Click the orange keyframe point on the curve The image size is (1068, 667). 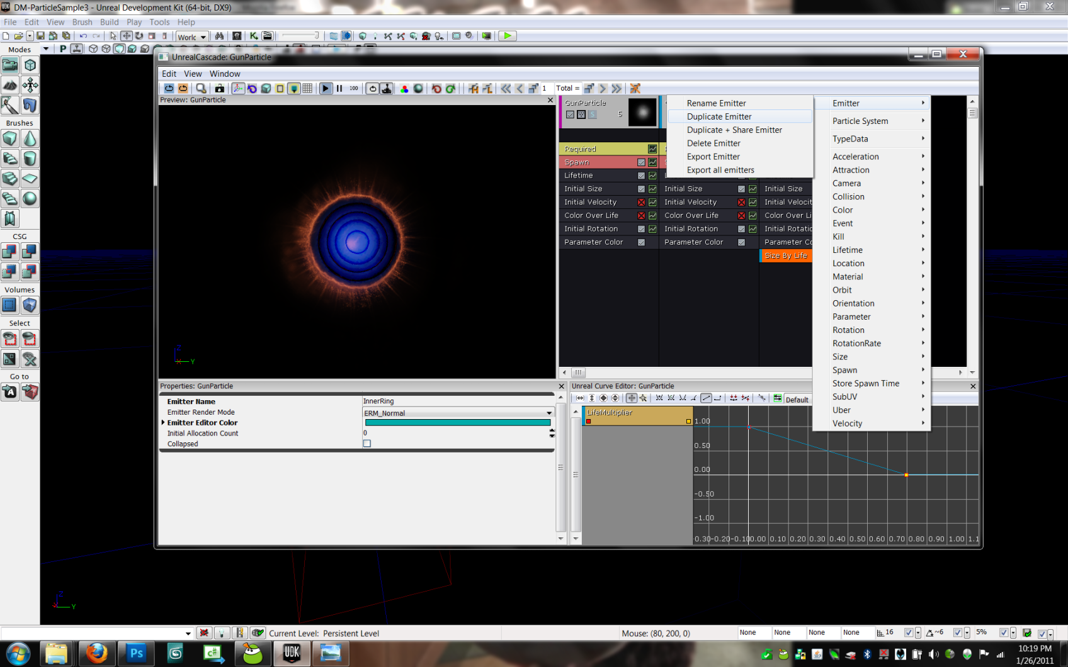[906, 475]
